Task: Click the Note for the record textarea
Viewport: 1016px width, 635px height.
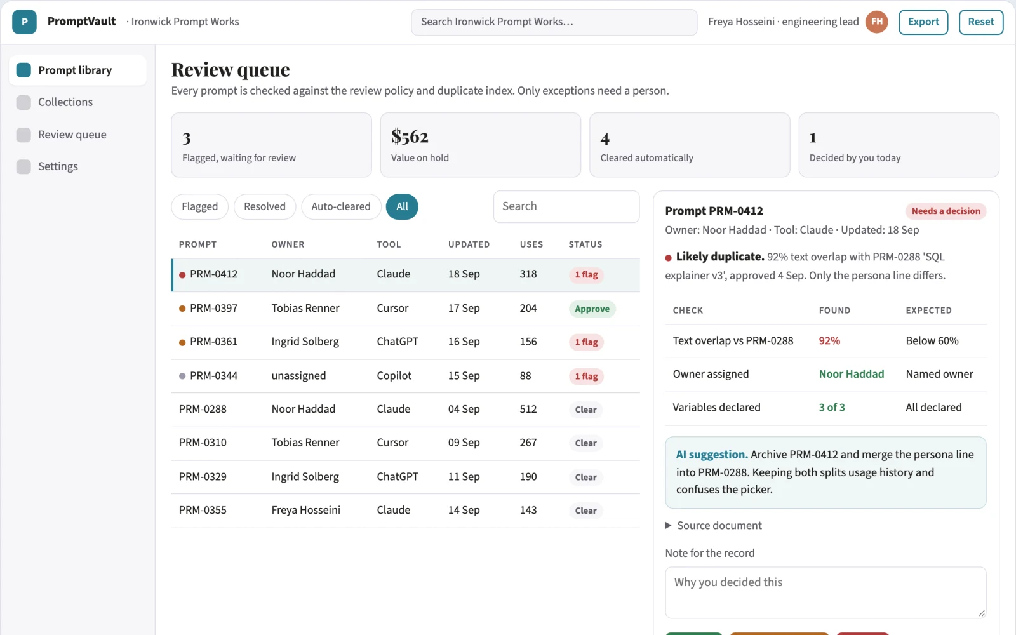Action: (825, 592)
